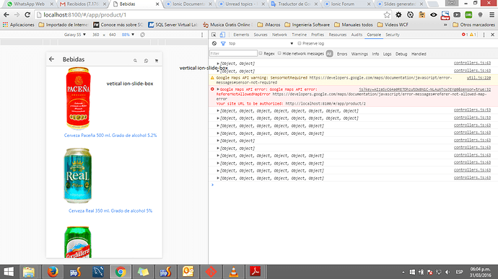This screenshot has height=279, width=498.
Task: Open the Otros marcadores bookmarks folder
Action: [x=473, y=25]
